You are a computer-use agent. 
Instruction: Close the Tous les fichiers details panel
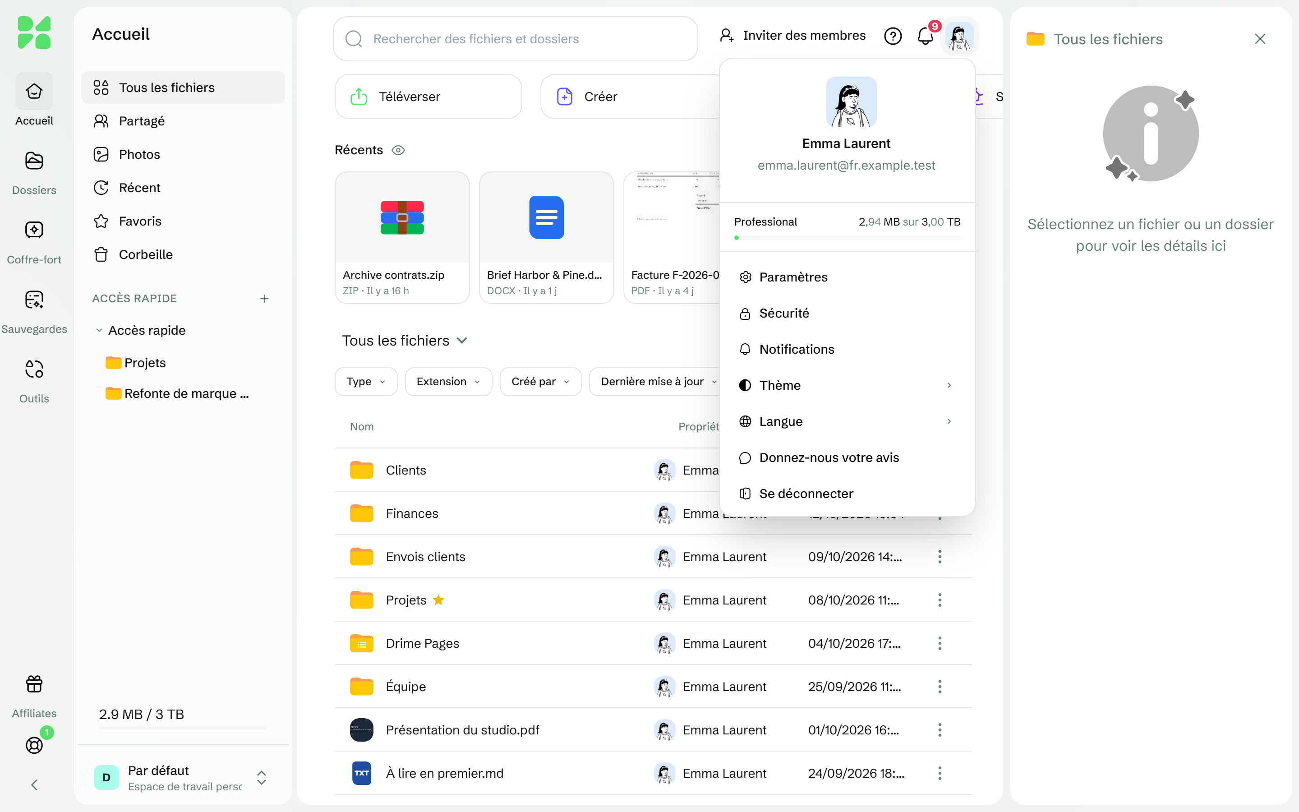(x=1260, y=39)
